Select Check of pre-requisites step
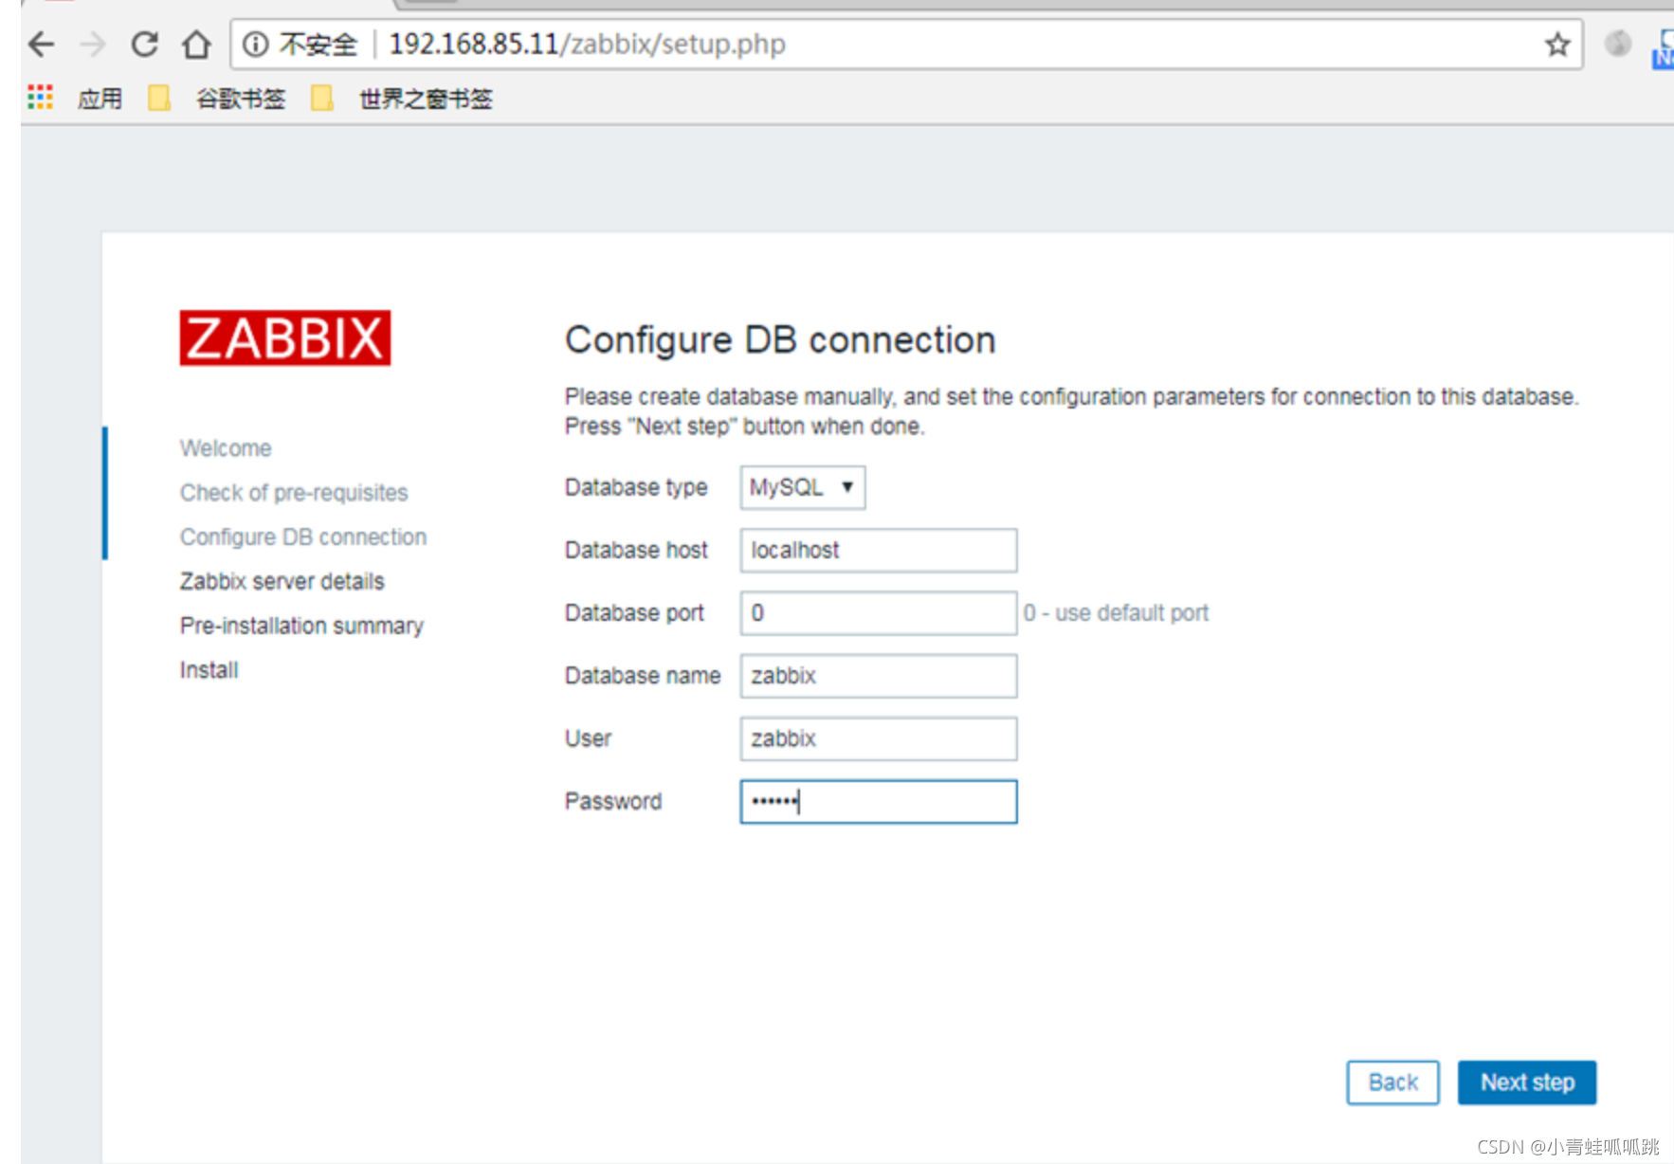1674x1164 pixels. [x=294, y=493]
